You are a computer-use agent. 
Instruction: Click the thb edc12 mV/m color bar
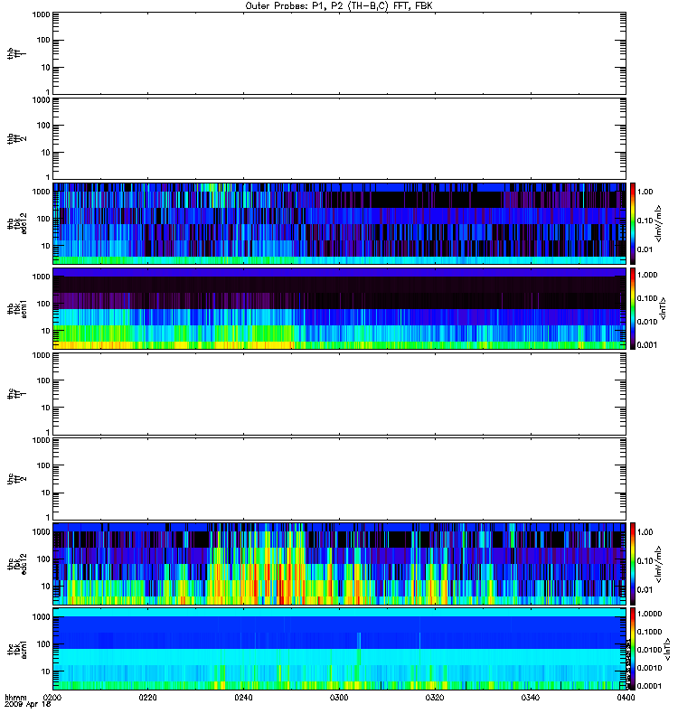[633, 223]
